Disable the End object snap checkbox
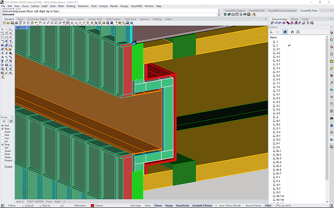Viewport: 334px width, 208px height. pos(2,125)
